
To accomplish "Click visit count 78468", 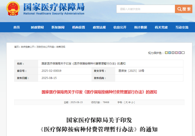I will click(x=106, y=102).
